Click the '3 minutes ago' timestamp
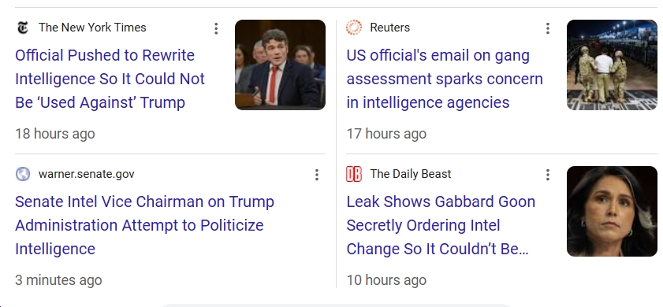The width and height of the screenshot is (663, 307). tap(58, 280)
